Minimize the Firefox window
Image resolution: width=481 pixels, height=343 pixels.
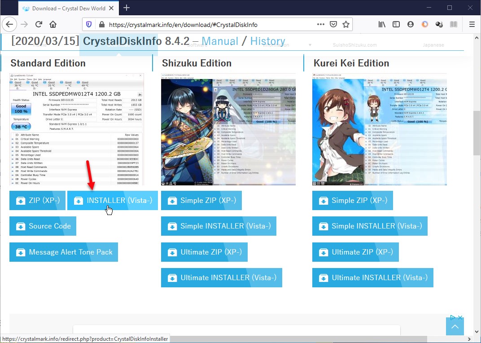tap(429, 8)
